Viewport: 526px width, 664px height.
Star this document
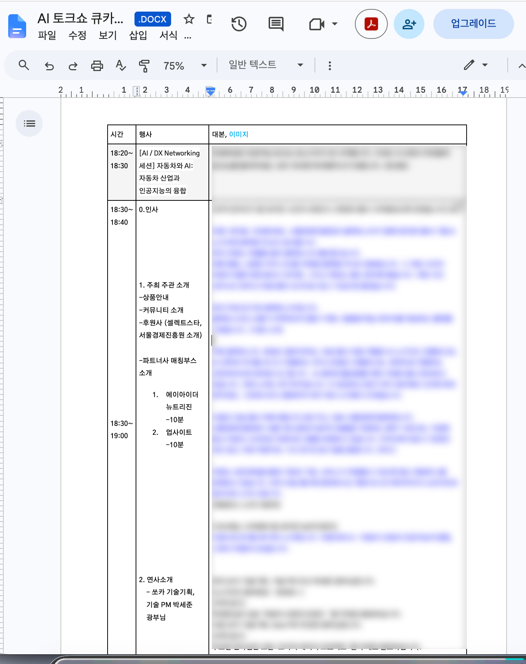coord(189,19)
